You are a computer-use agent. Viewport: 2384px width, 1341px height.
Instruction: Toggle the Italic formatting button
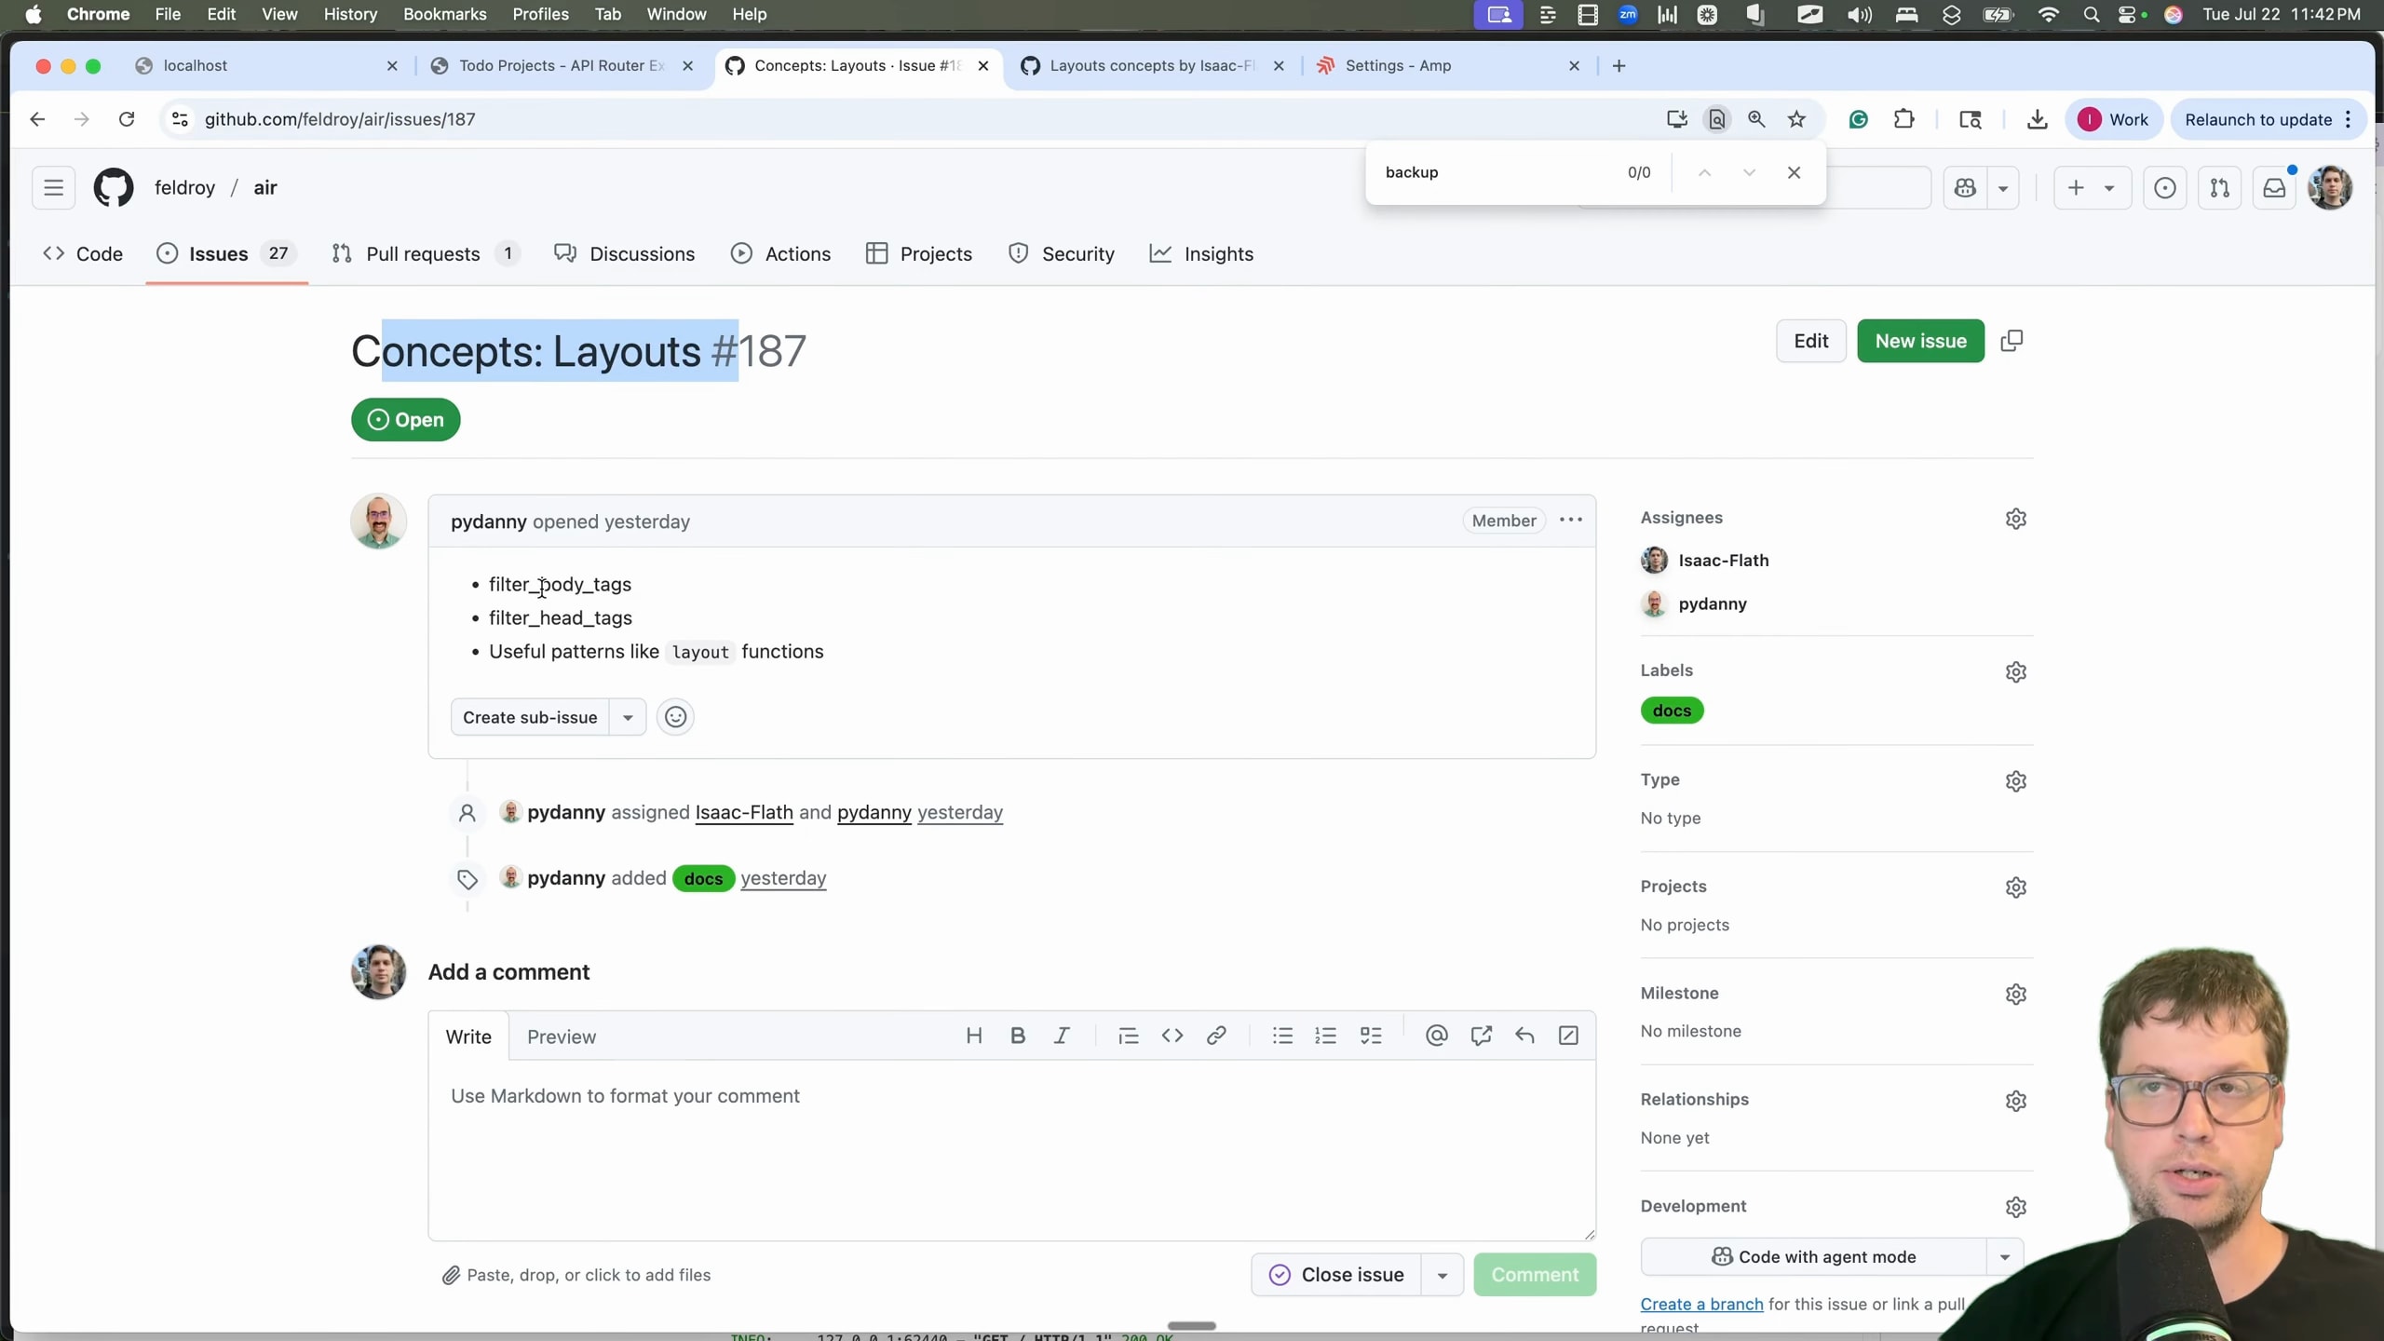pos(1061,1036)
